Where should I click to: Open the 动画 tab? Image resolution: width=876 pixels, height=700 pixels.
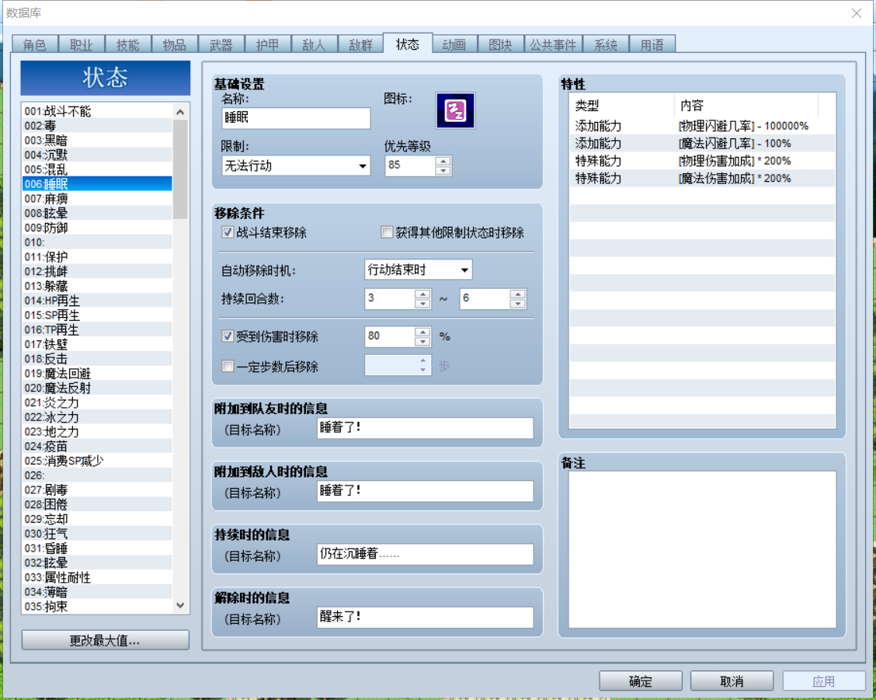click(x=454, y=44)
